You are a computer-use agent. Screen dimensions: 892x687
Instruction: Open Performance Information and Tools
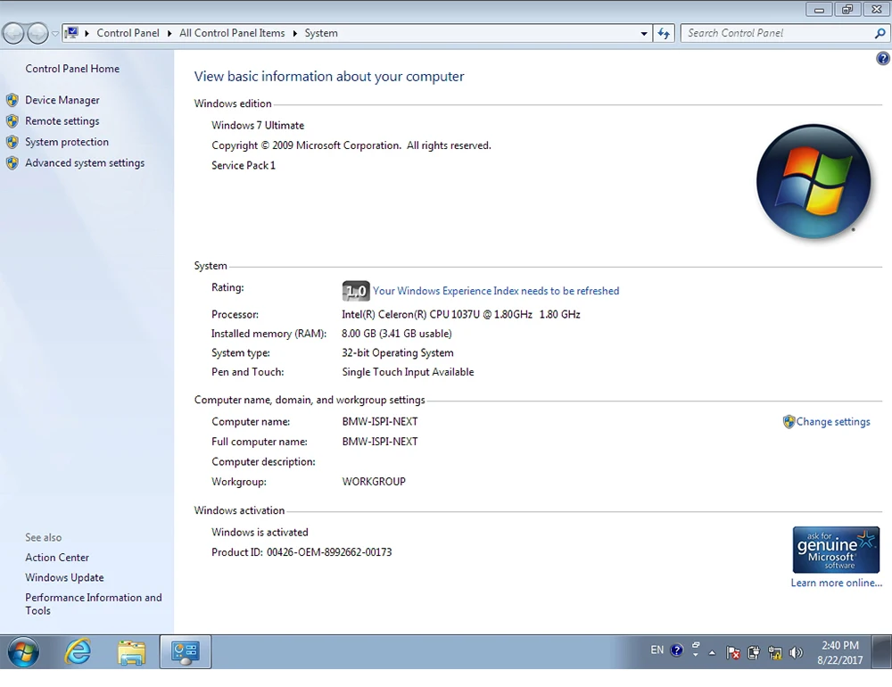[94, 604]
